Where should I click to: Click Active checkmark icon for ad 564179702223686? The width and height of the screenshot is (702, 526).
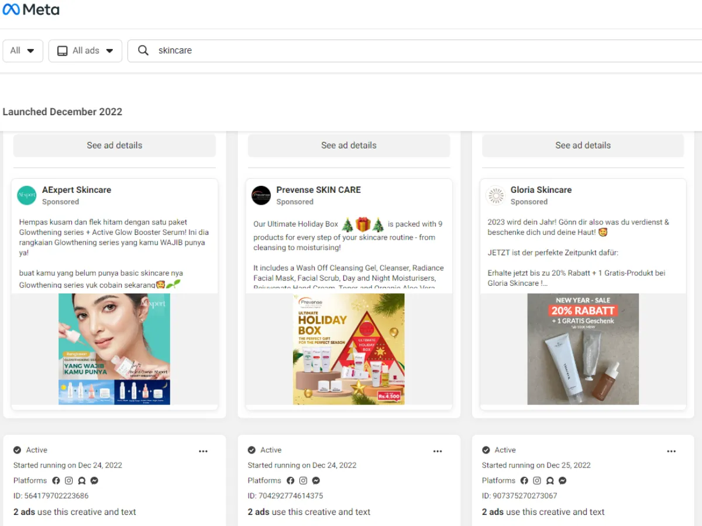pyautogui.click(x=18, y=450)
